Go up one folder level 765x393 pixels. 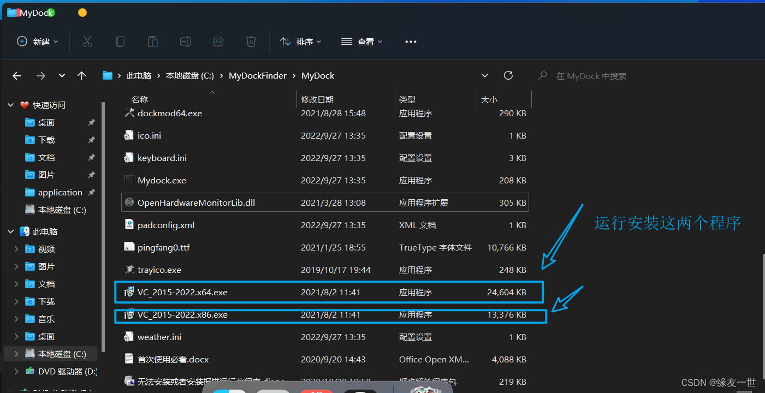(82, 76)
